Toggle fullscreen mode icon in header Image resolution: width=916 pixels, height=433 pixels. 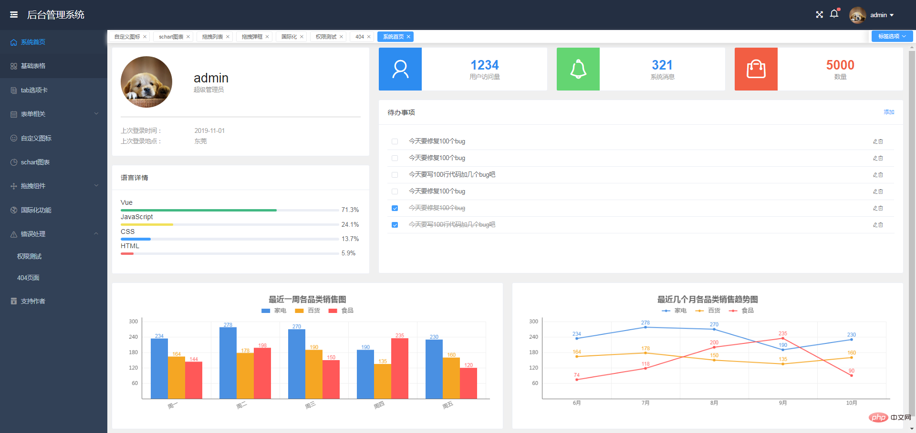[819, 15]
